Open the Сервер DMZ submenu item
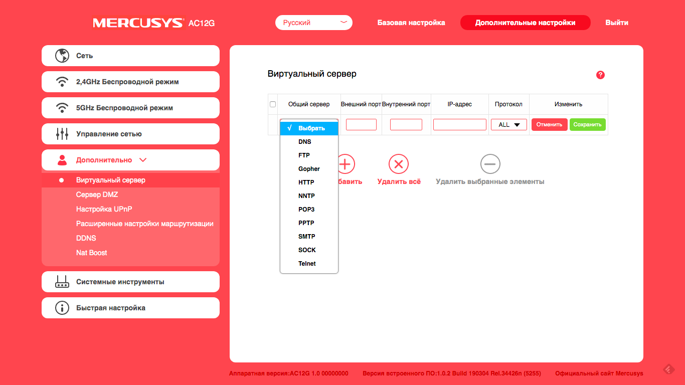The height and width of the screenshot is (385, 685). (x=97, y=195)
